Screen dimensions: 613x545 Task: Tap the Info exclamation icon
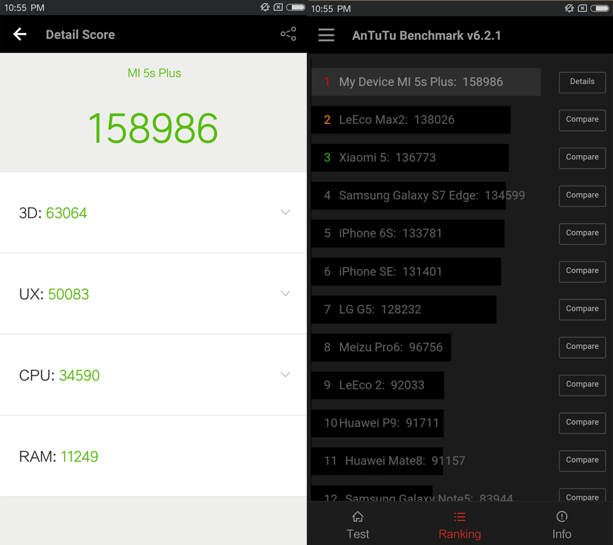coord(562,517)
